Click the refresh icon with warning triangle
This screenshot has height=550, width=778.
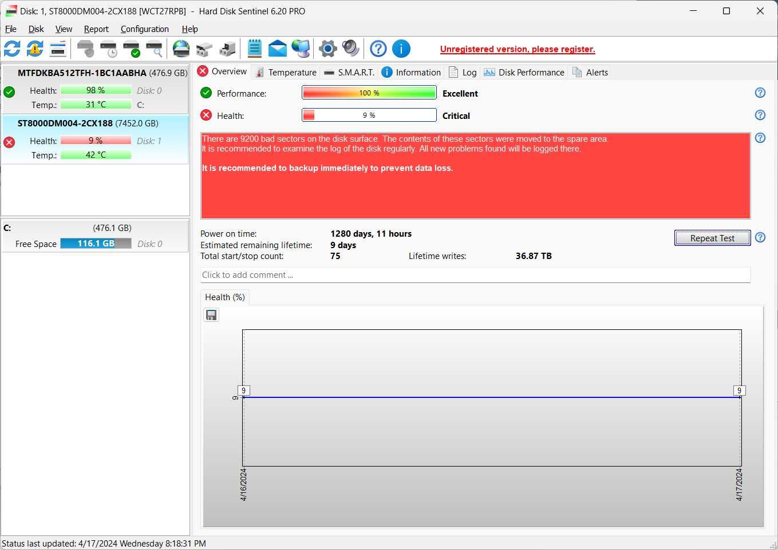pyautogui.click(x=35, y=49)
